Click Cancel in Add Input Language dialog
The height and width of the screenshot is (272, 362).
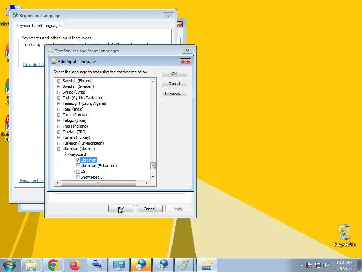coord(174,84)
